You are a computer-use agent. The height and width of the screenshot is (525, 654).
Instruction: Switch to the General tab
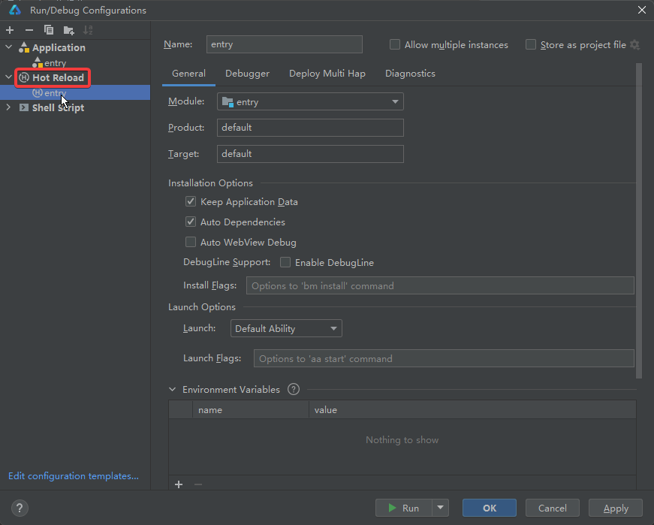click(189, 74)
